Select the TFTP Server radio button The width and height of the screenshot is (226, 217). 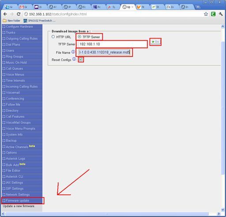pos(79,37)
